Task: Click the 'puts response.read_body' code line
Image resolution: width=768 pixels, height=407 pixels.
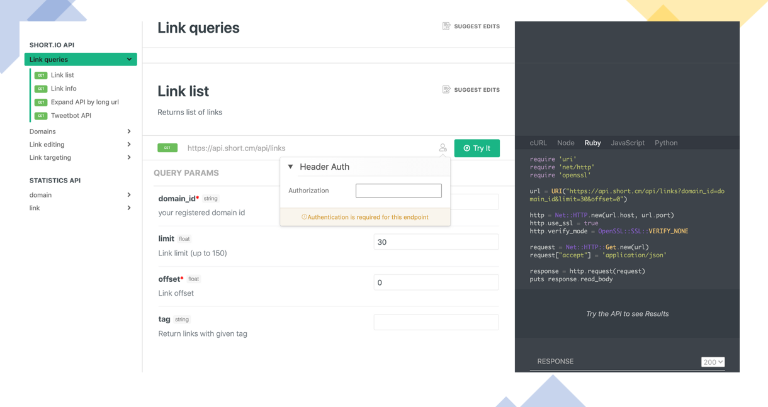Action: pyautogui.click(x=571, y=279)
